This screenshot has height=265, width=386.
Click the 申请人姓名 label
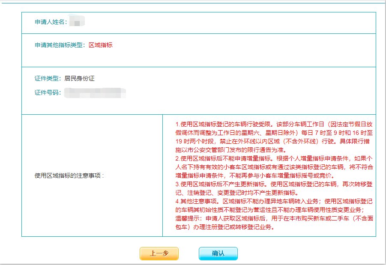pyautogui.click(x=51, y=22)
